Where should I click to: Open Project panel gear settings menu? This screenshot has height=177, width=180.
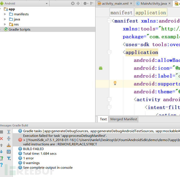86,3
